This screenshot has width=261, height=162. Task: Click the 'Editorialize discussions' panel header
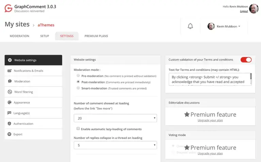tap(210, 103)
